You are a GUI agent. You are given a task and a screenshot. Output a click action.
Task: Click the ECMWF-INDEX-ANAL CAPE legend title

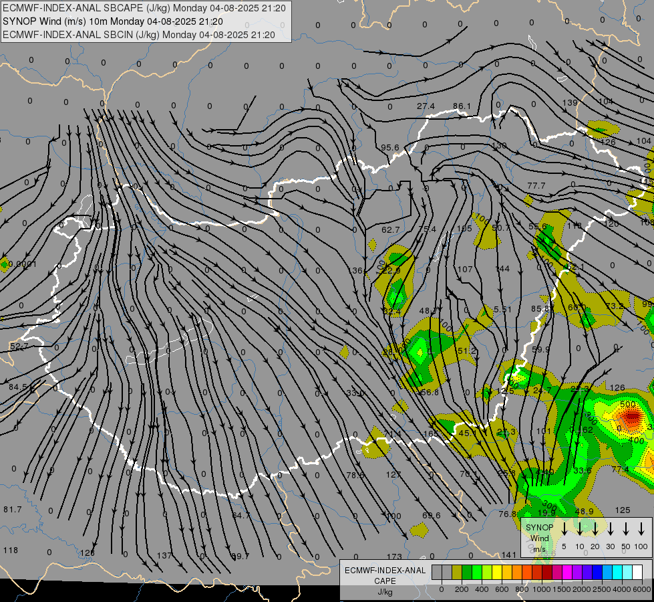click(385, 575)
